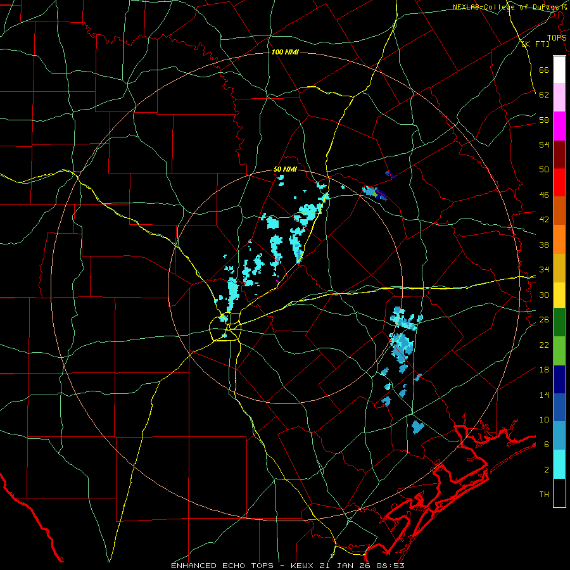This screenshot has width=570, height=570.
Task: Click the white swatch atop the legend
Action: pyautogui.click(x=559, y=70)
